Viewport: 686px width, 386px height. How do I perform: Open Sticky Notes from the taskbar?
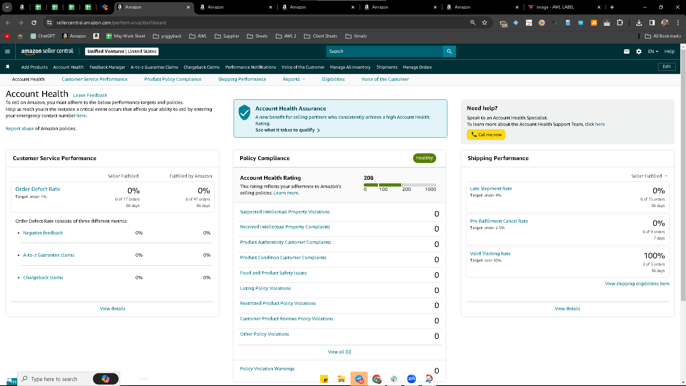click(x=324, y=379)
